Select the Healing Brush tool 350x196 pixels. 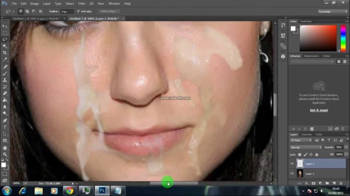coord(5,67)
